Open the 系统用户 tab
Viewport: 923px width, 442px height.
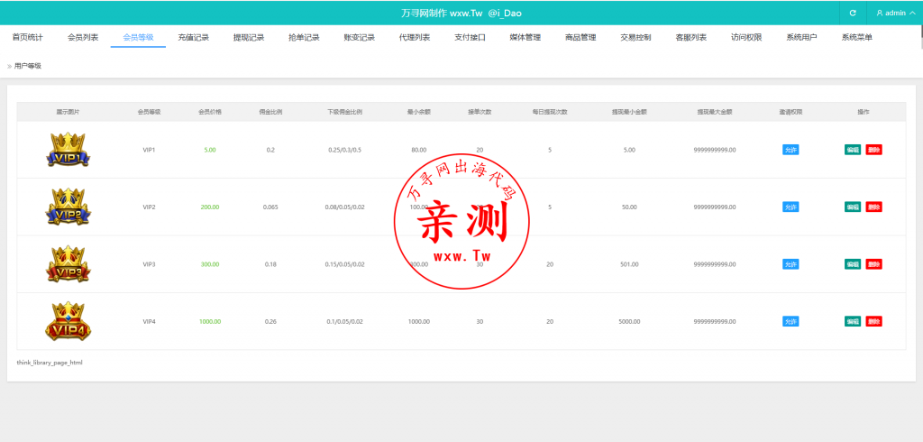point(801,38)
